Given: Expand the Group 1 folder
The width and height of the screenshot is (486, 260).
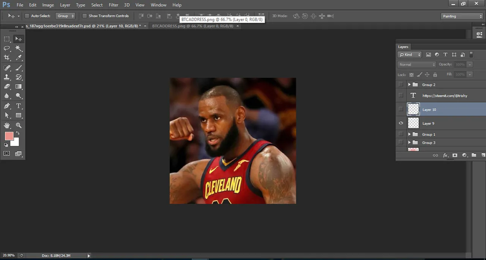Looking at the screenshot, I should 409,134.
